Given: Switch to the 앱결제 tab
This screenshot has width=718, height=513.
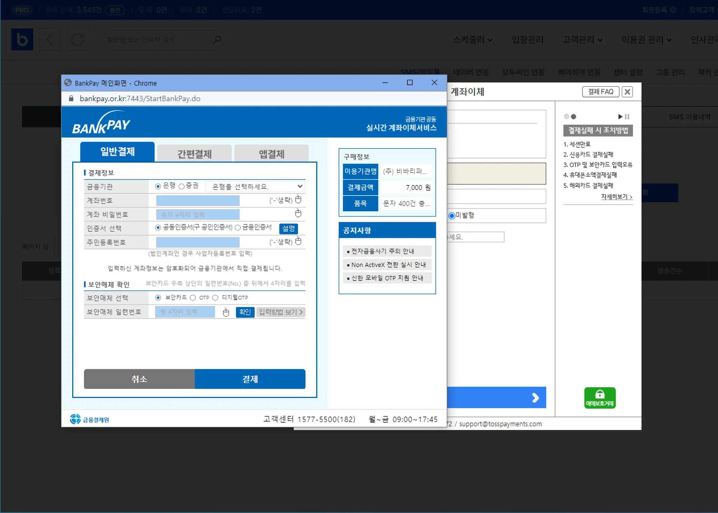Looking at the screenshot, I should point(271,153).
